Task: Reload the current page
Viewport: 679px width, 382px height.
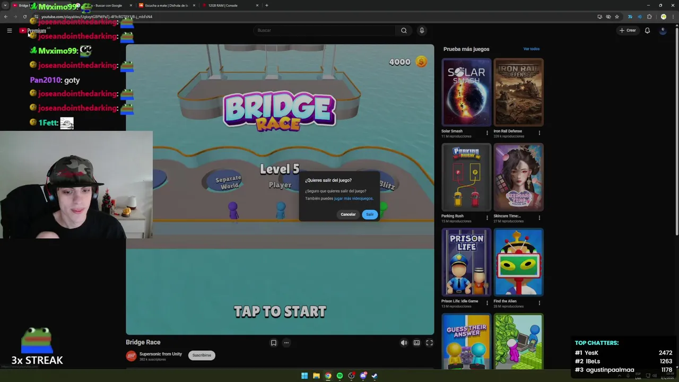Action: click(25, 16)
